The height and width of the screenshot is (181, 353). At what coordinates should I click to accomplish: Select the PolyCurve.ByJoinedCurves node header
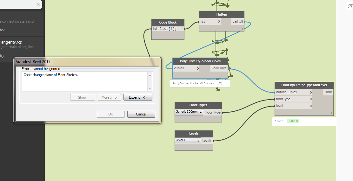point(200,61)
